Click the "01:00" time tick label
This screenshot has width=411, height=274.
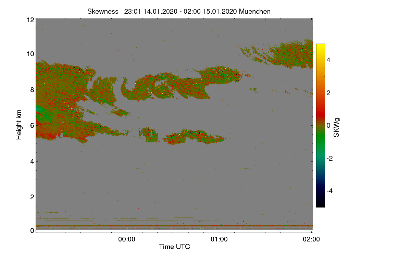pos(219,239)
